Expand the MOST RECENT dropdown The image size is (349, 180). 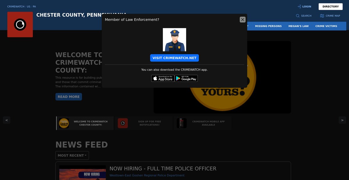pyautogui.click(x=72, y=155)
